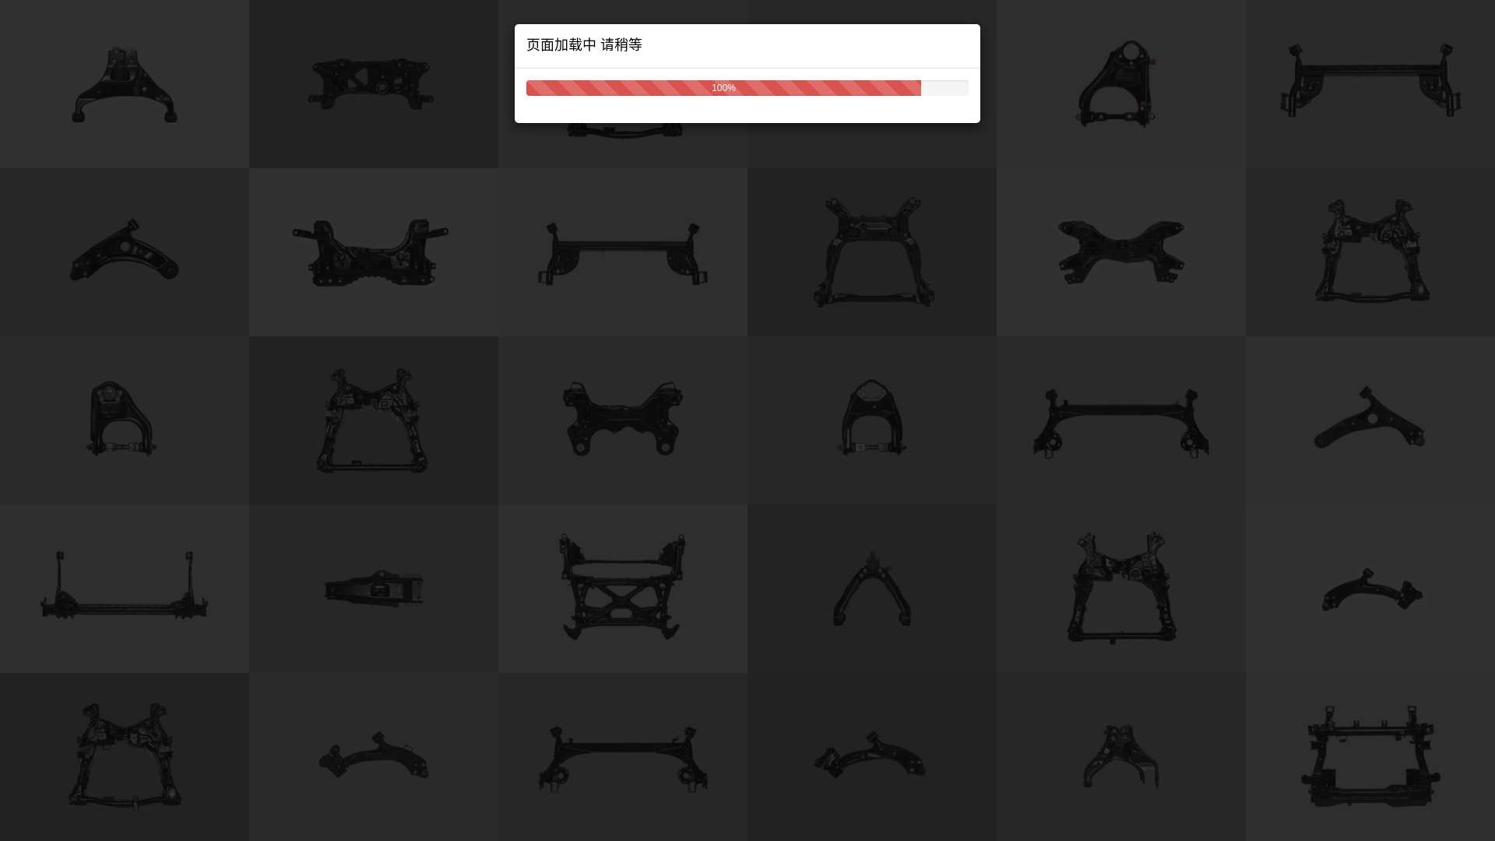Open the small twin-leg wishbone in bottom row
This screenshot has width=1495, height=841.
(1120, 757)
